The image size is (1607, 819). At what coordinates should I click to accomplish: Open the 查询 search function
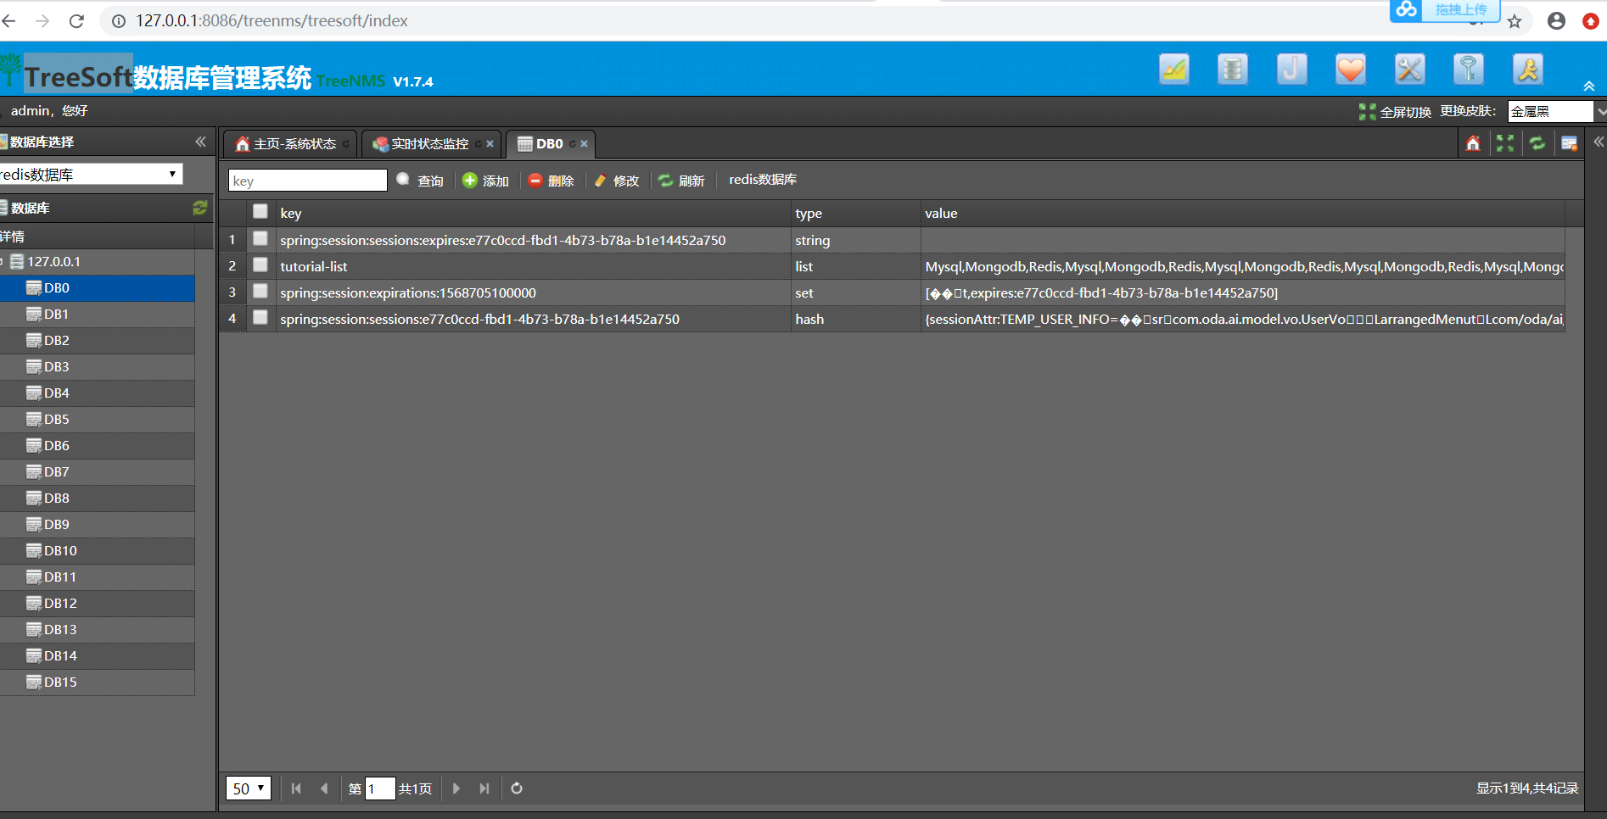[x=421, y=180]
